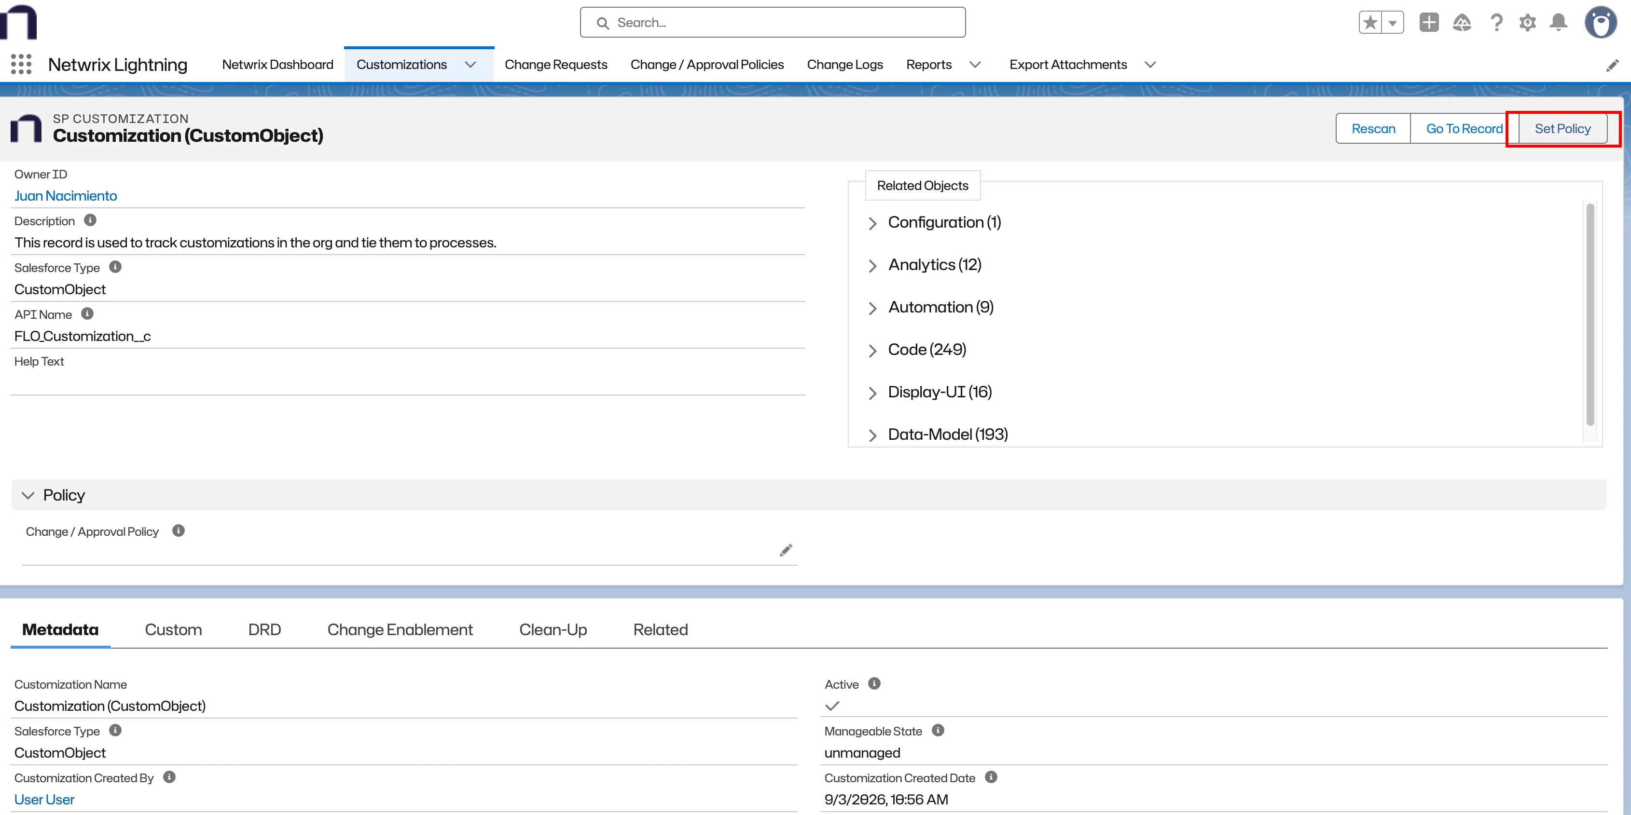Screen dimensions: 1631x815
Task: Click the Description info icon
Action: 91,220
